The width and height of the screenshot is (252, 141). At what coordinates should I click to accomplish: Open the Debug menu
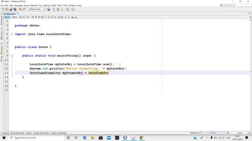click(x=46, y=5)
